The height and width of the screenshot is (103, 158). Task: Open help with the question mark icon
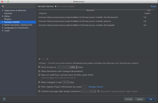pyautogui.click(x=4, y=99)
